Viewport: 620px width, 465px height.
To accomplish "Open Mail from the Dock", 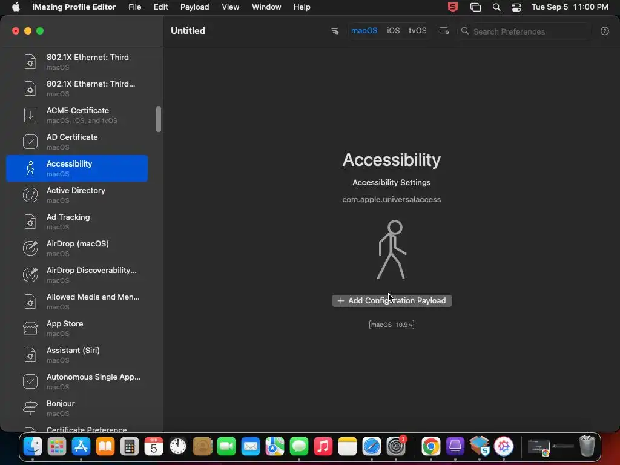I will pyautogui.click(x=251, y=447).
